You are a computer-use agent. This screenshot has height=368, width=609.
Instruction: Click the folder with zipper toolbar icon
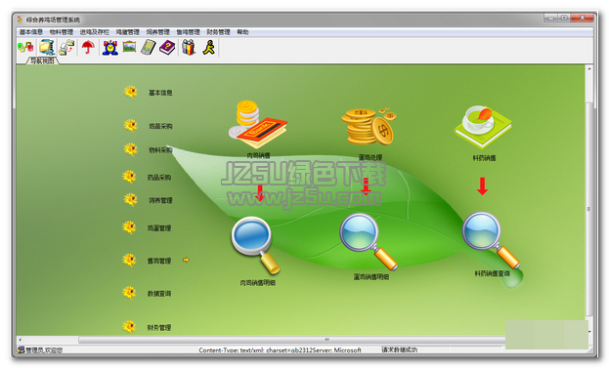(x=47, y=48)
